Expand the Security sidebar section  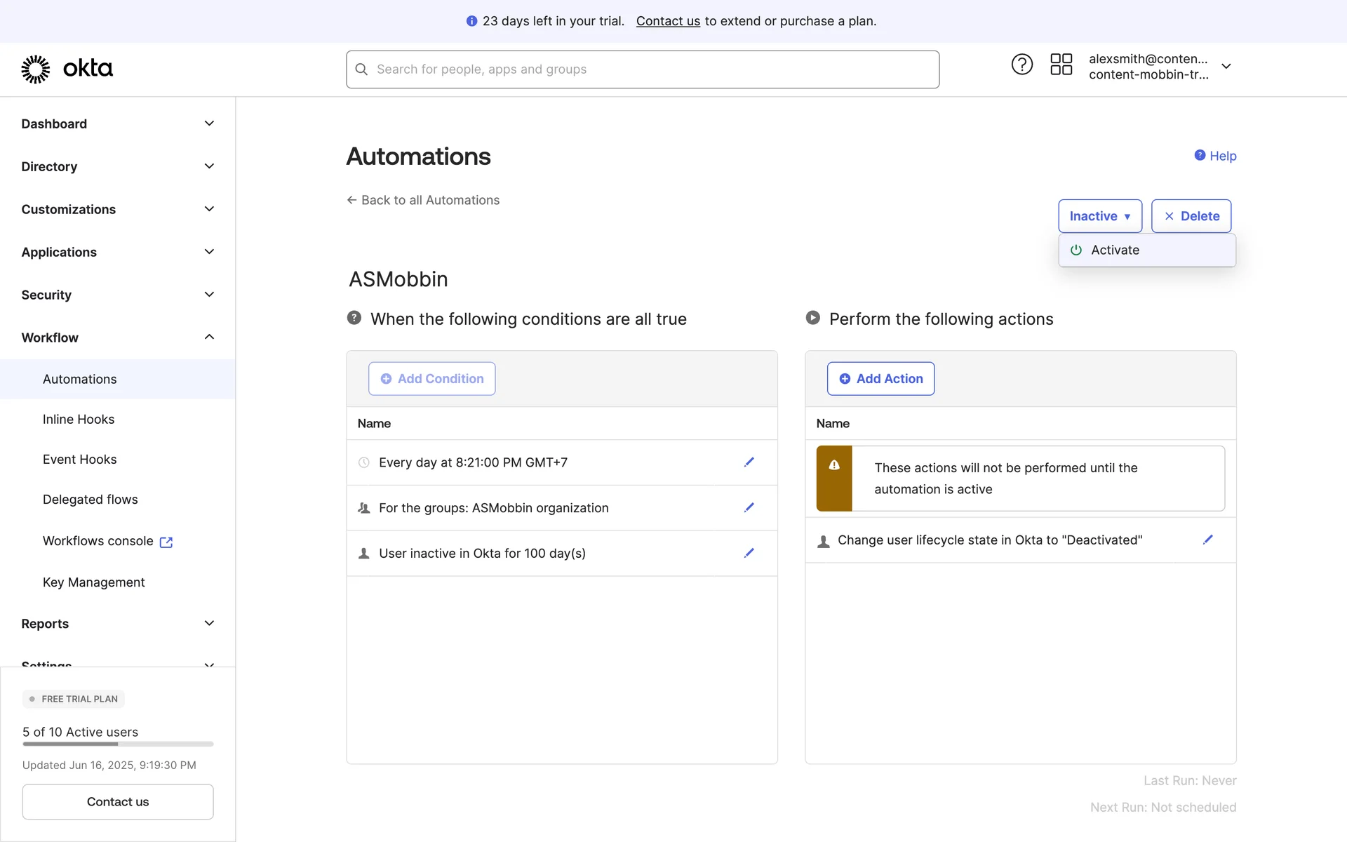point(209,295)
